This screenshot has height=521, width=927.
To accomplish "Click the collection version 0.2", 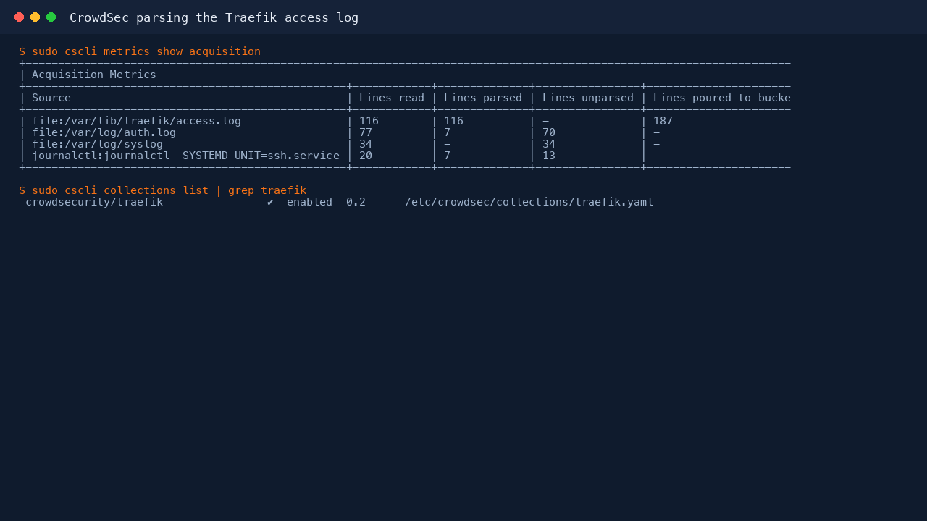I will pyautogui.click(x=356, y=202).
